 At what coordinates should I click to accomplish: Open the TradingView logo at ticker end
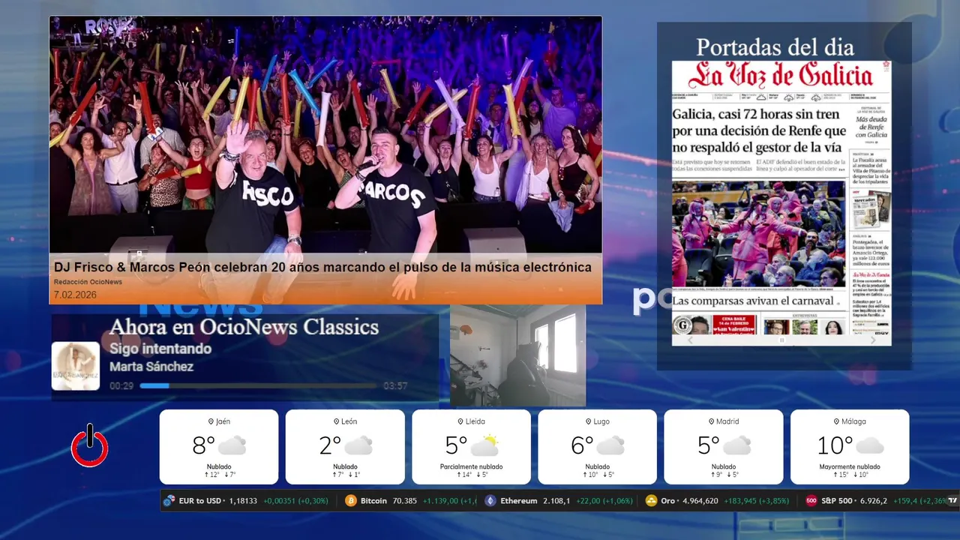[x=952, y=500]
